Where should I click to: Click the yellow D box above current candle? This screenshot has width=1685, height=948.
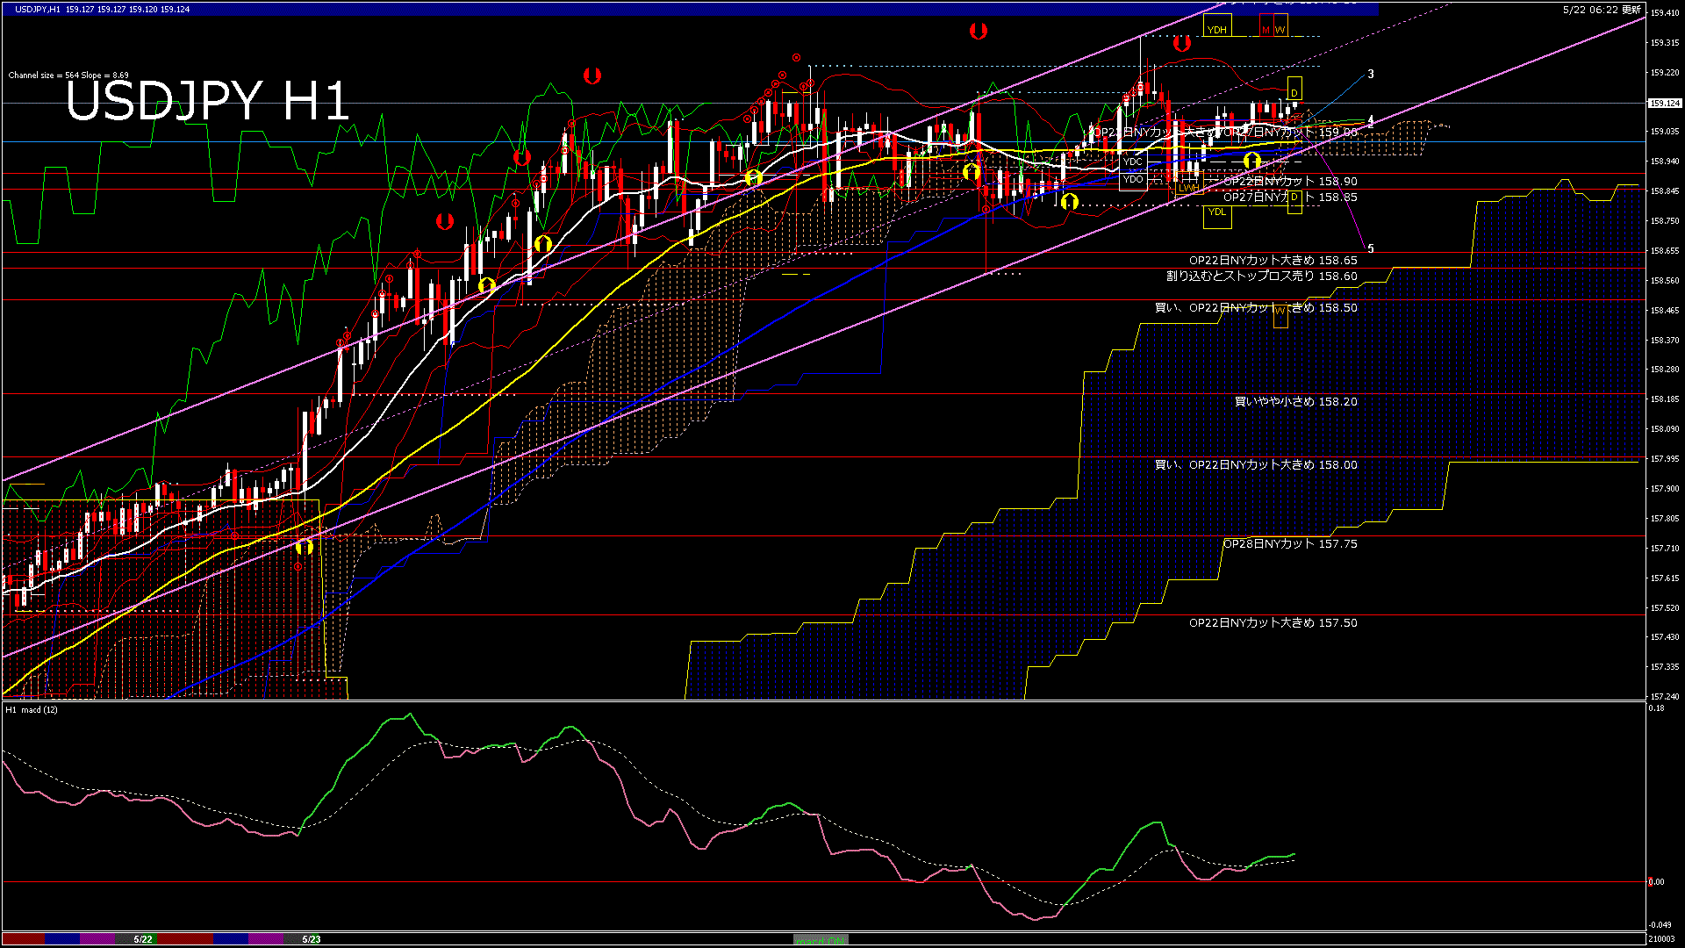(1294, 89)
